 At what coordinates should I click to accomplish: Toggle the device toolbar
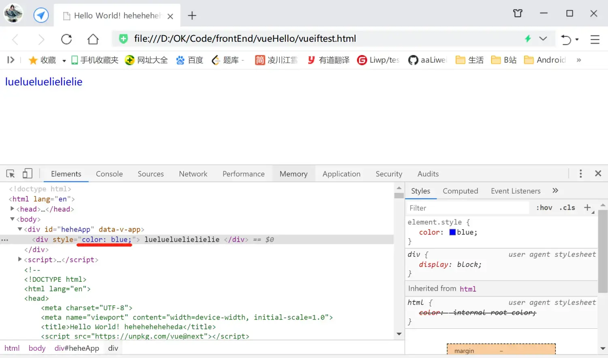click(x=27, y=174)
